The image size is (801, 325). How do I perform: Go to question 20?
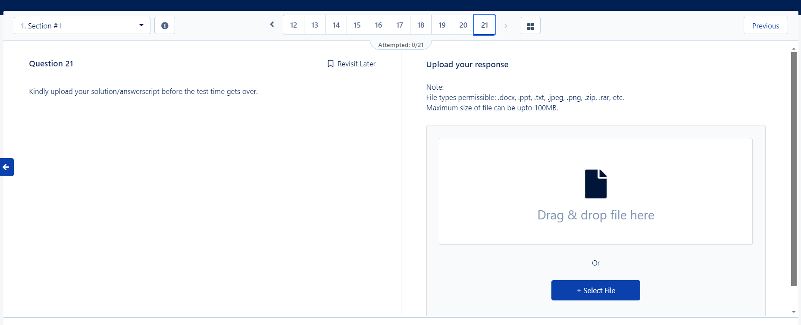[x=463, y=25]
